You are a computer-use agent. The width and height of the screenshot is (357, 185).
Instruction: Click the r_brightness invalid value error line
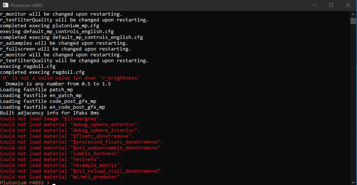pos(70,78)
